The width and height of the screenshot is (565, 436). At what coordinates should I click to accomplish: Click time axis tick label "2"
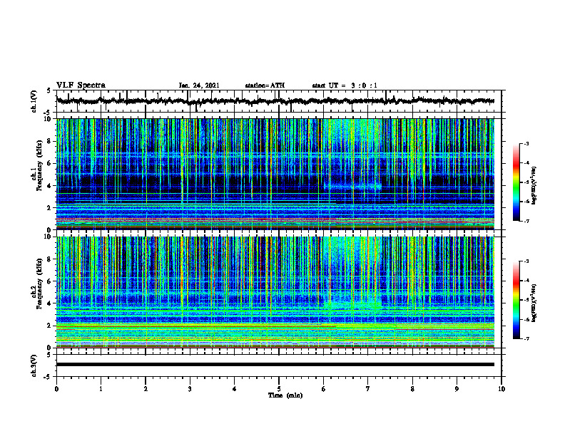coord(146,389)
